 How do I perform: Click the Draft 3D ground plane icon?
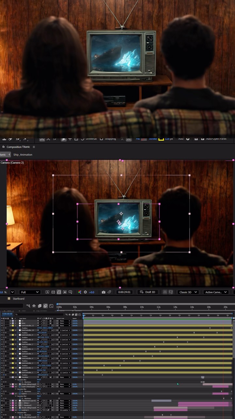click(165, 292)
